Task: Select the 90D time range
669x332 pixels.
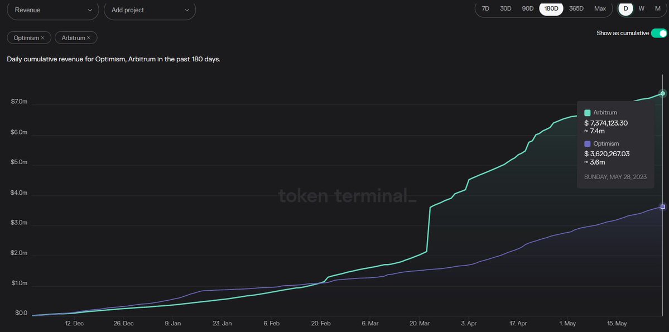Action: [528, 8]
